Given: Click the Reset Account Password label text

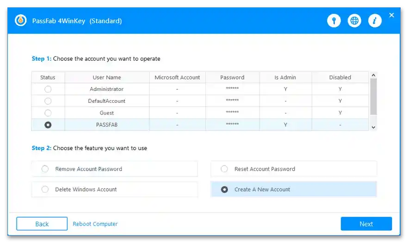Looking at the screenshot, I should click(x=265, y=169).
